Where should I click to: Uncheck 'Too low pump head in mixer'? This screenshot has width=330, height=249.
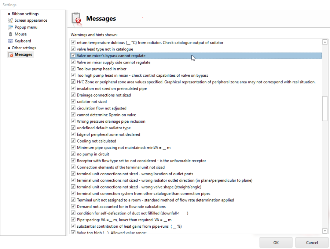click(x=73, y=69)
